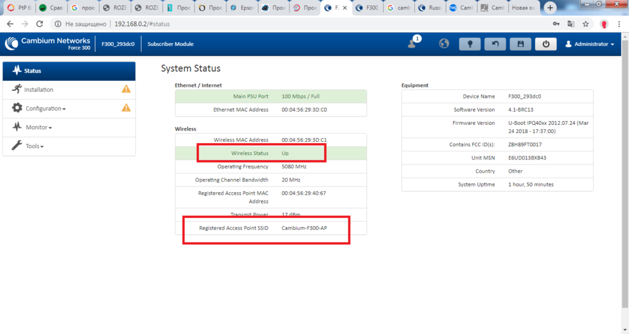Open the logged-in users icon with badge
Viewport: 629px width, 334px height.
(x=413, y=43)
